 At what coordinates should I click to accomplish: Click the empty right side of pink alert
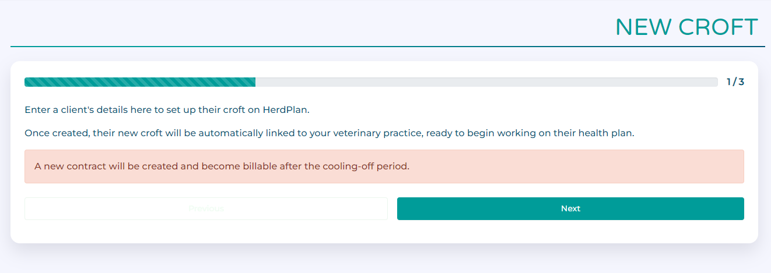pyautogui.click(x=583, y=166)
